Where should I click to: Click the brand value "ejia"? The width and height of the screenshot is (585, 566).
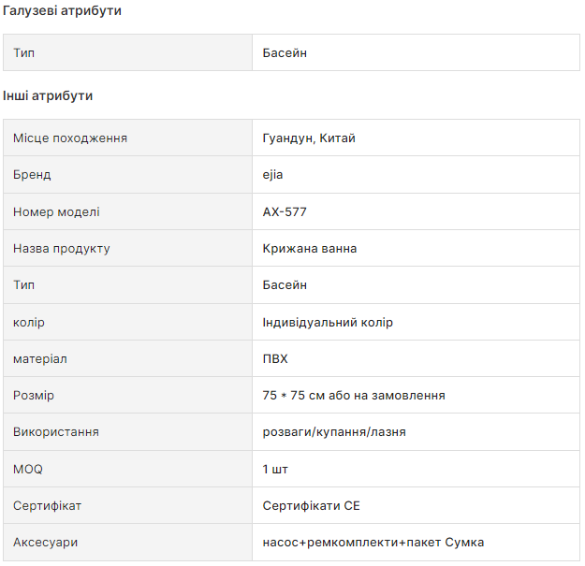coord(273,175)
